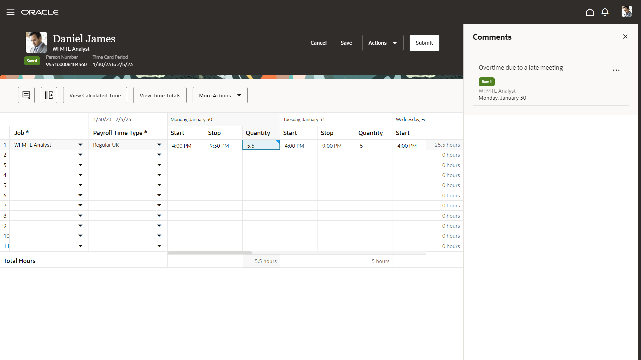This screenshot has height=360, width=641.
Task: Click the Oracle logo
Action: coord(40,12)
